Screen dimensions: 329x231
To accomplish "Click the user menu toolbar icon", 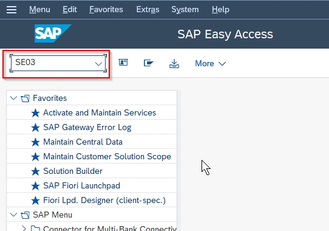I will (x=123, y=63).
